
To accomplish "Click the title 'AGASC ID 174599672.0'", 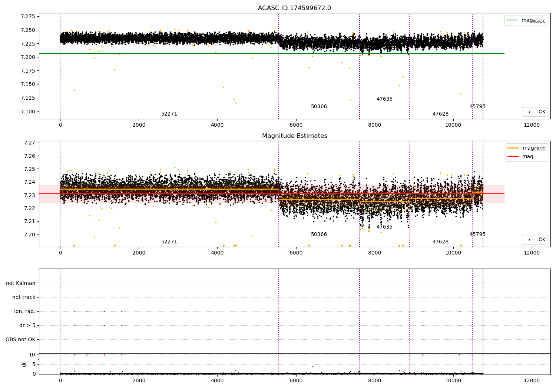I will click(x=294, y=8).
